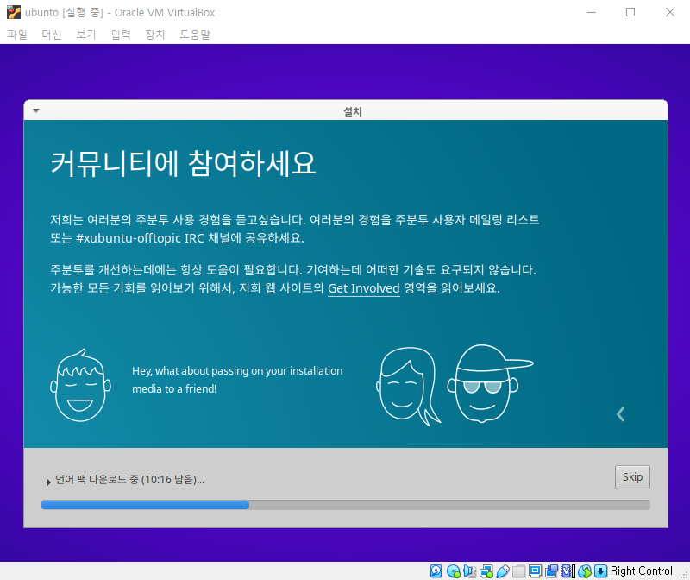Click the mouse integration status icon

pos(585,571)
